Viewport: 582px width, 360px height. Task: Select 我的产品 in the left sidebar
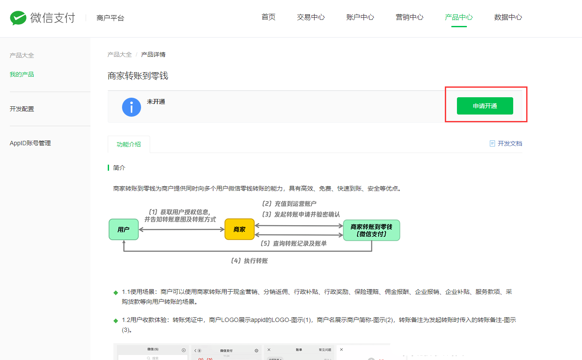[x=22, y=74]
